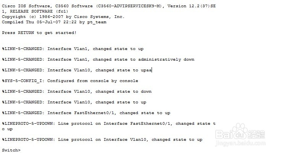Click the Vlan1 "administratively down" message
This screenshot has height=153, width=281.
click(98, 60)
